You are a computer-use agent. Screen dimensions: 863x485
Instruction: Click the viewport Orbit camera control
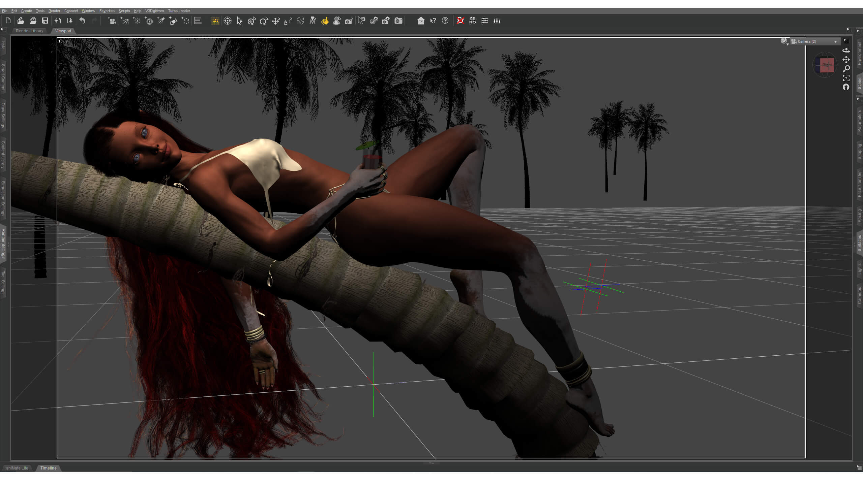(x=846, y=51)
